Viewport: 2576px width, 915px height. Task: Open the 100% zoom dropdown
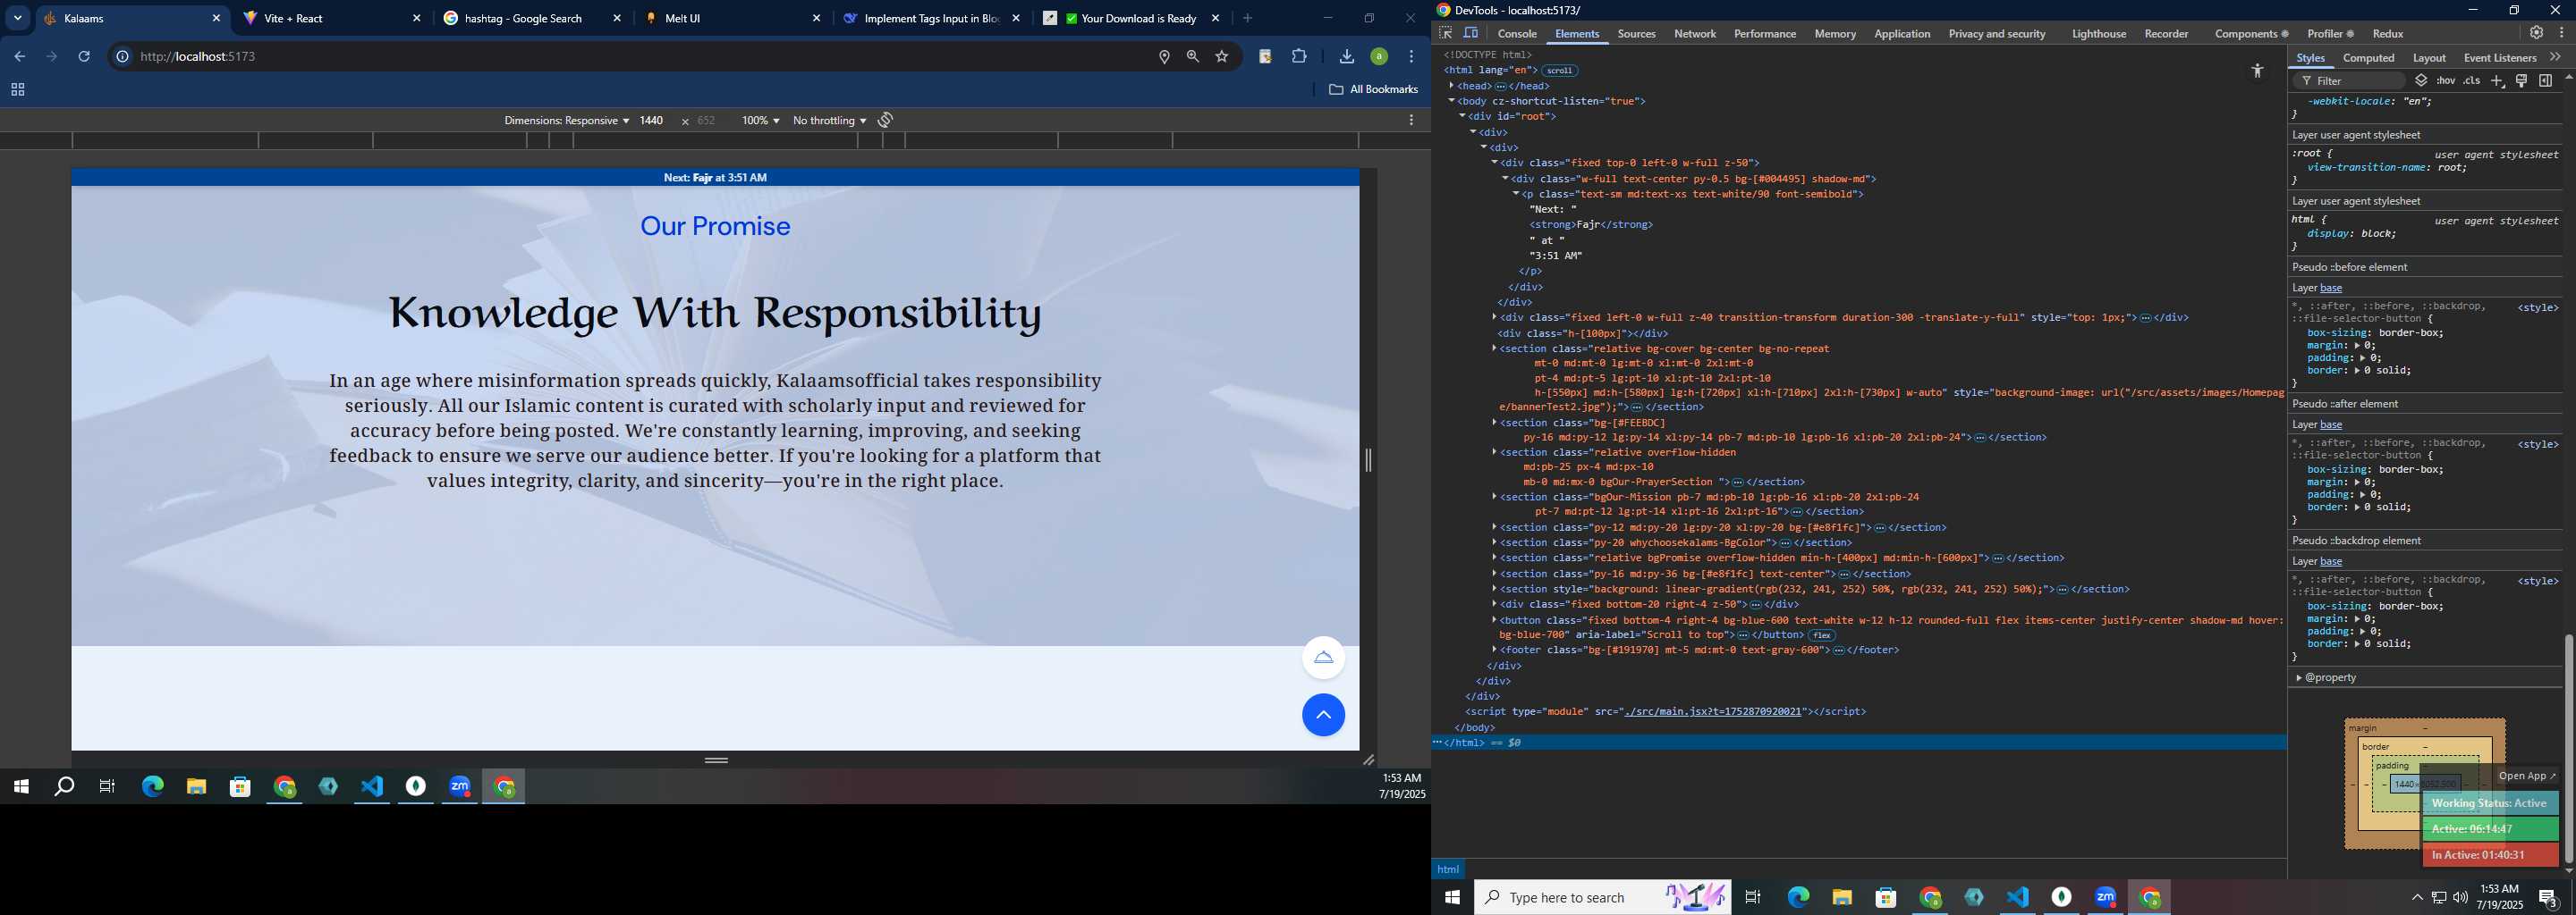coord(760,120)
